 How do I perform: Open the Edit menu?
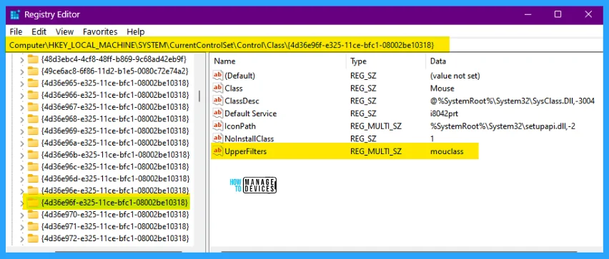point(39,32)
